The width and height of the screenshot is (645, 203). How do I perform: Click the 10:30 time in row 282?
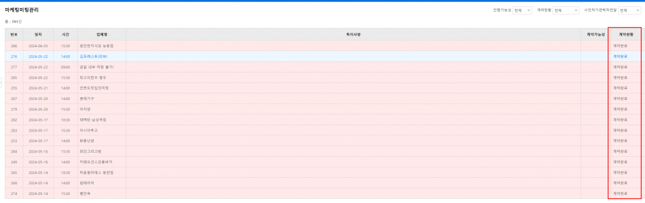point(66,119)
